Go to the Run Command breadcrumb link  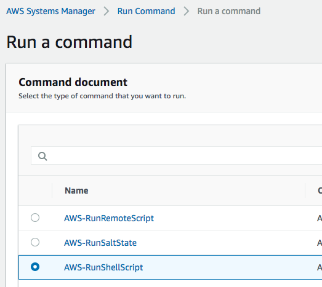coord(146,11)
